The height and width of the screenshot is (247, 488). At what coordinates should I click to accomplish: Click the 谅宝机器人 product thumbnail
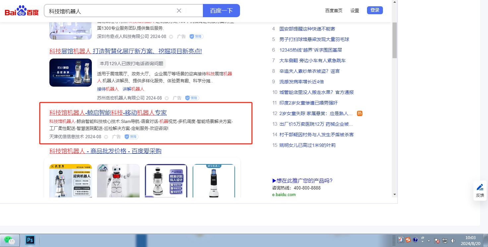point(214,181)
